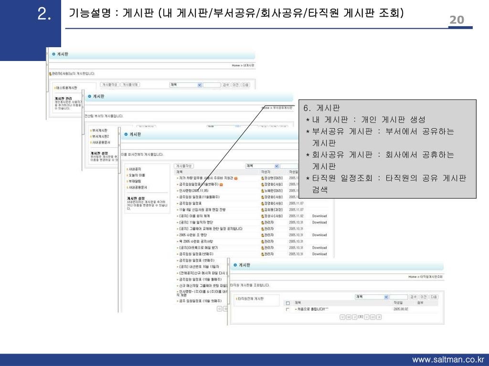Select 사내공용문서 in the company board sidebar
This screenshot has height=366, width=489.
137,187
